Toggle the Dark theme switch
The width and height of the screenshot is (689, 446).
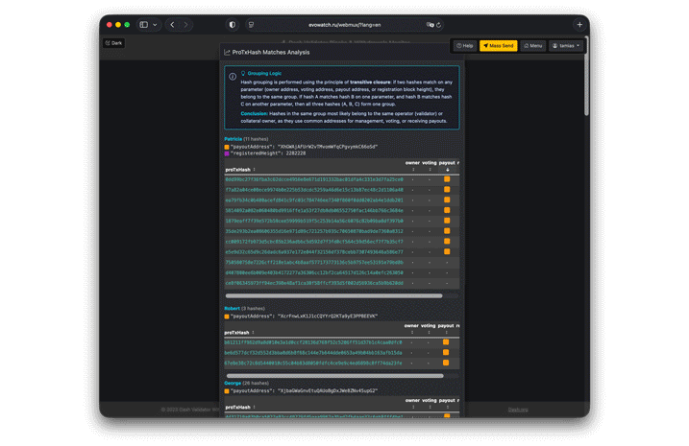[x=113, y=43]
